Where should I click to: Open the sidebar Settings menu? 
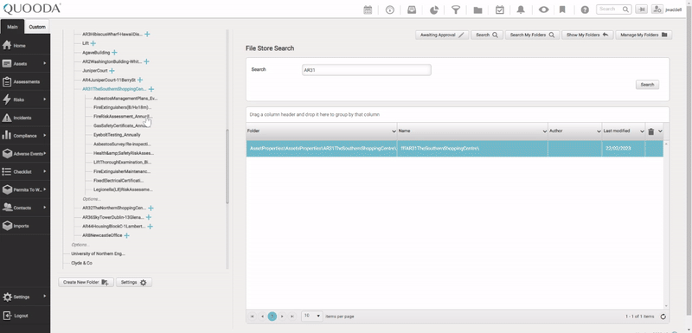point(25,297)
